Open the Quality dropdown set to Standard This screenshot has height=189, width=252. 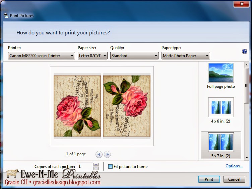[x=134, y=56]
